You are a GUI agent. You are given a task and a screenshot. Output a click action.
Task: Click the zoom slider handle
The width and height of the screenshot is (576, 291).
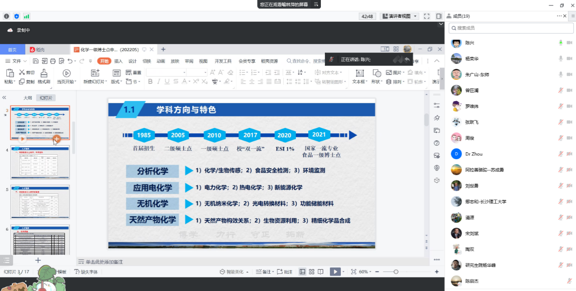pos(396,272)
